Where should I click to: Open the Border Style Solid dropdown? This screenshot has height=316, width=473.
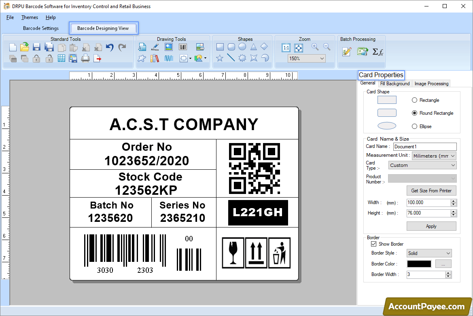click(x=429, y=253)
